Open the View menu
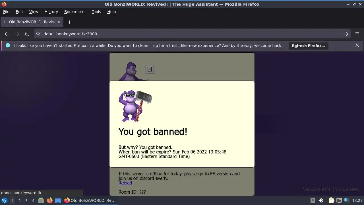The image size is (364, 205). click(34, 12)
